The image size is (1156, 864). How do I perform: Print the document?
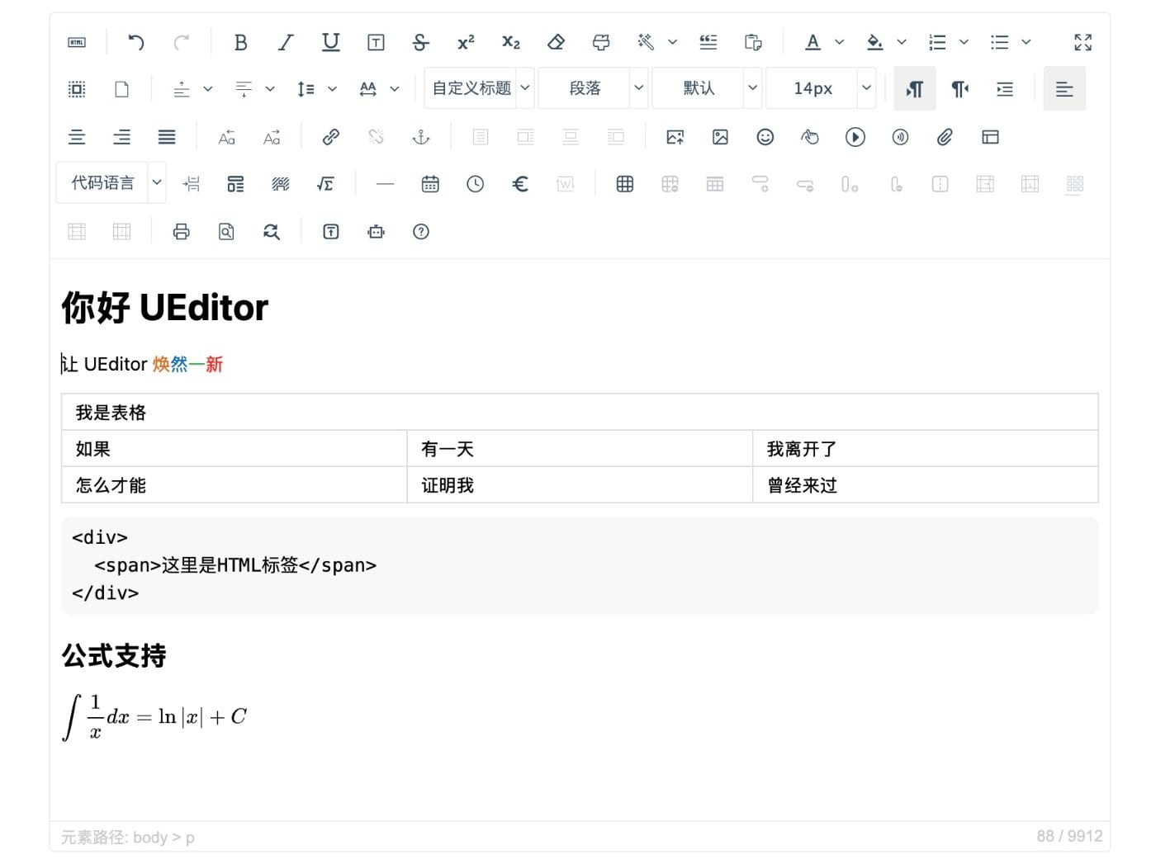tap(182, 232)
